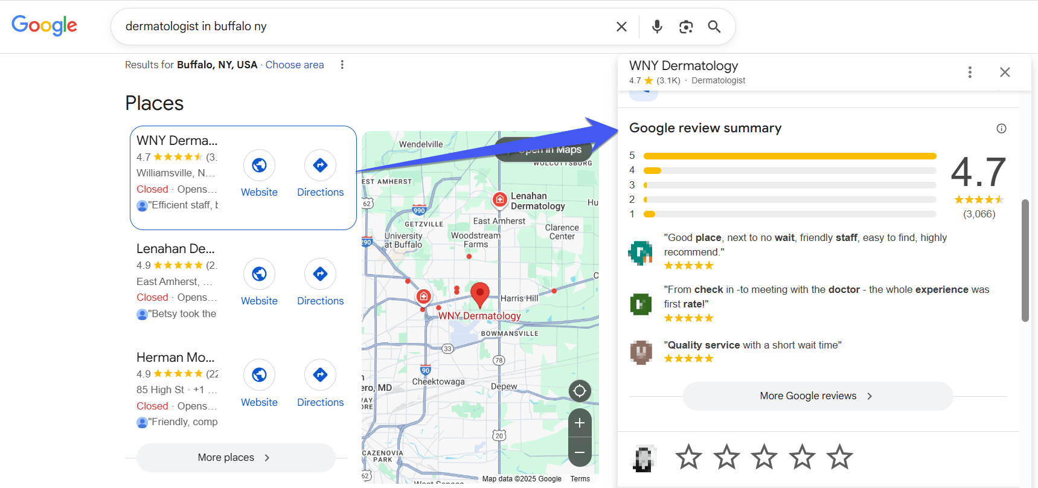The width and height of the screenshot is (1038, 488).
Task: Click "Betsy took the" review snippet
Action: 182,314
